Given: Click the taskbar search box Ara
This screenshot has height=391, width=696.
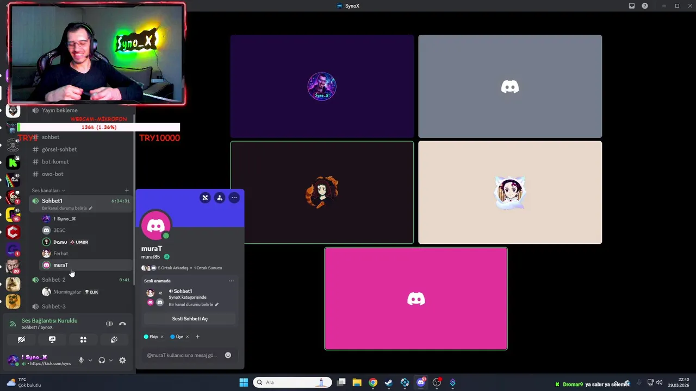Looking at the screenshot, I should 293,382.
